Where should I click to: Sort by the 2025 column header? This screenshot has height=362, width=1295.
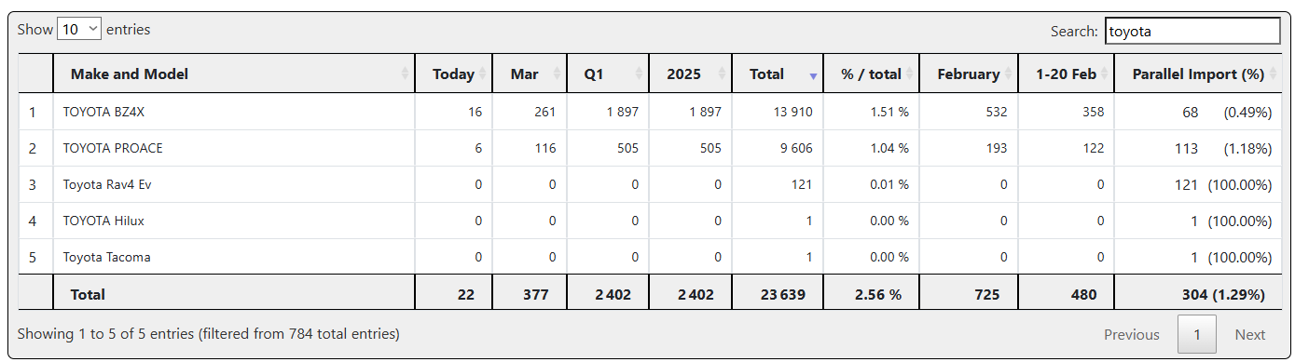pyautogui.click(x=690, y=74)
